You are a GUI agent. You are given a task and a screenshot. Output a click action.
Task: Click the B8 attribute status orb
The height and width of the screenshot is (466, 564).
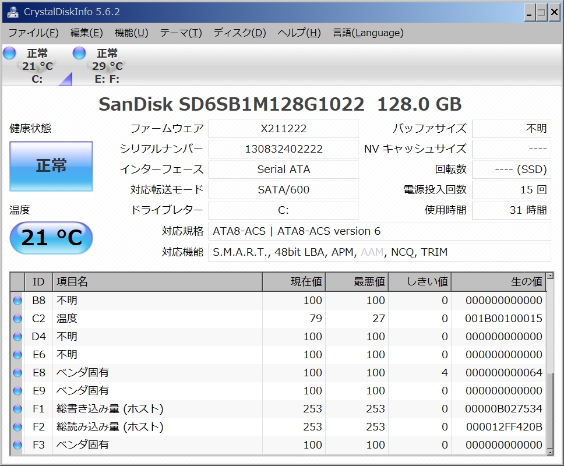[x=17, y=301]
